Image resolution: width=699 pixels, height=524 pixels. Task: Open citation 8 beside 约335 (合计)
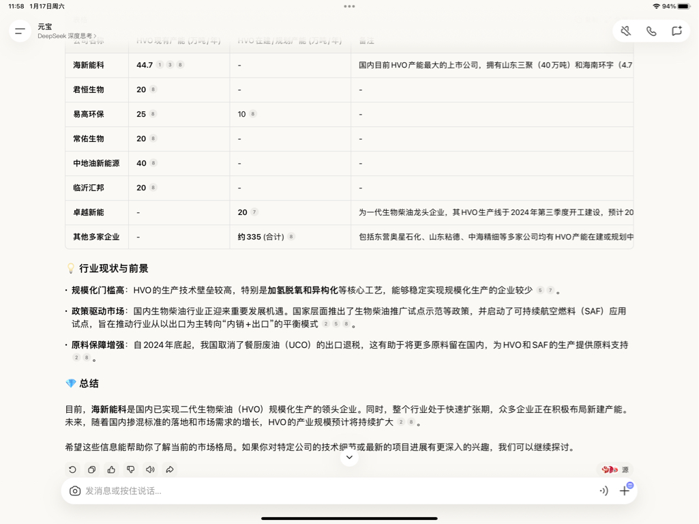tap(291, 236)
